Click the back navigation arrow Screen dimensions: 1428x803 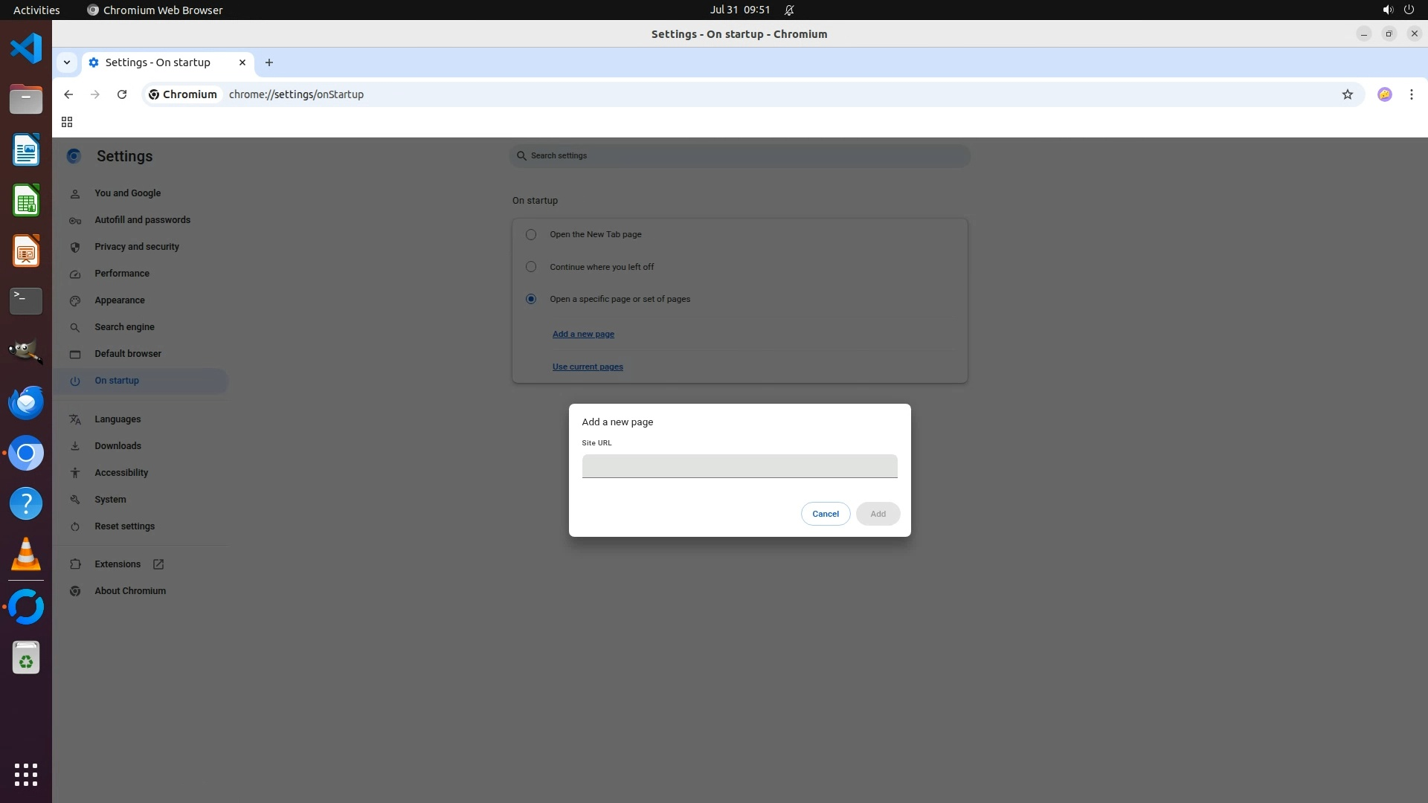(x=68, y=94)
